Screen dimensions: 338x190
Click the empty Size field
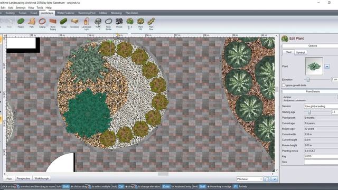(321, 162)
